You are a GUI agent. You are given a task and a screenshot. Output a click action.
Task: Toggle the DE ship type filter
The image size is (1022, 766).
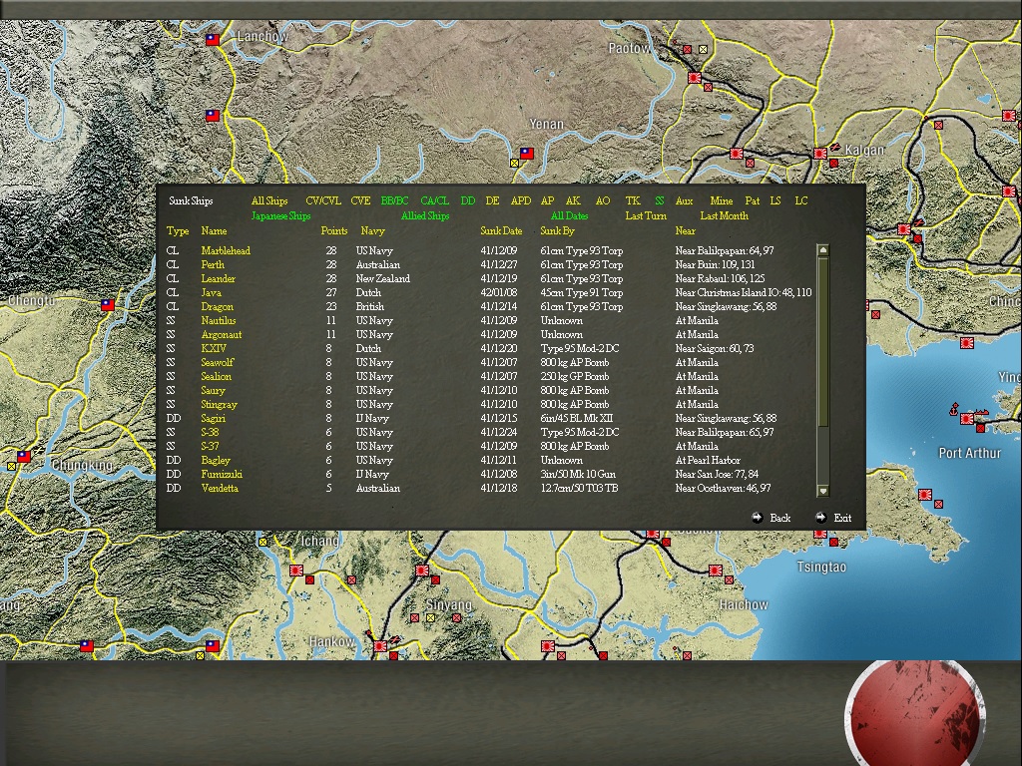coord(492,200)
